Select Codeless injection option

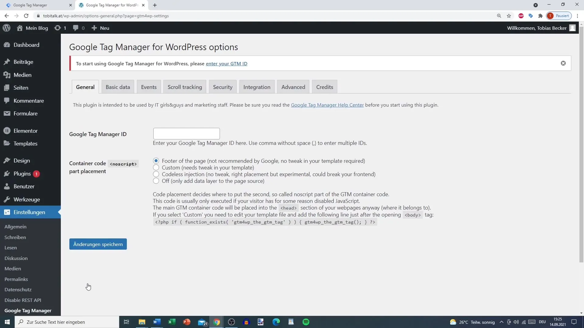click(x=156, y=174)
